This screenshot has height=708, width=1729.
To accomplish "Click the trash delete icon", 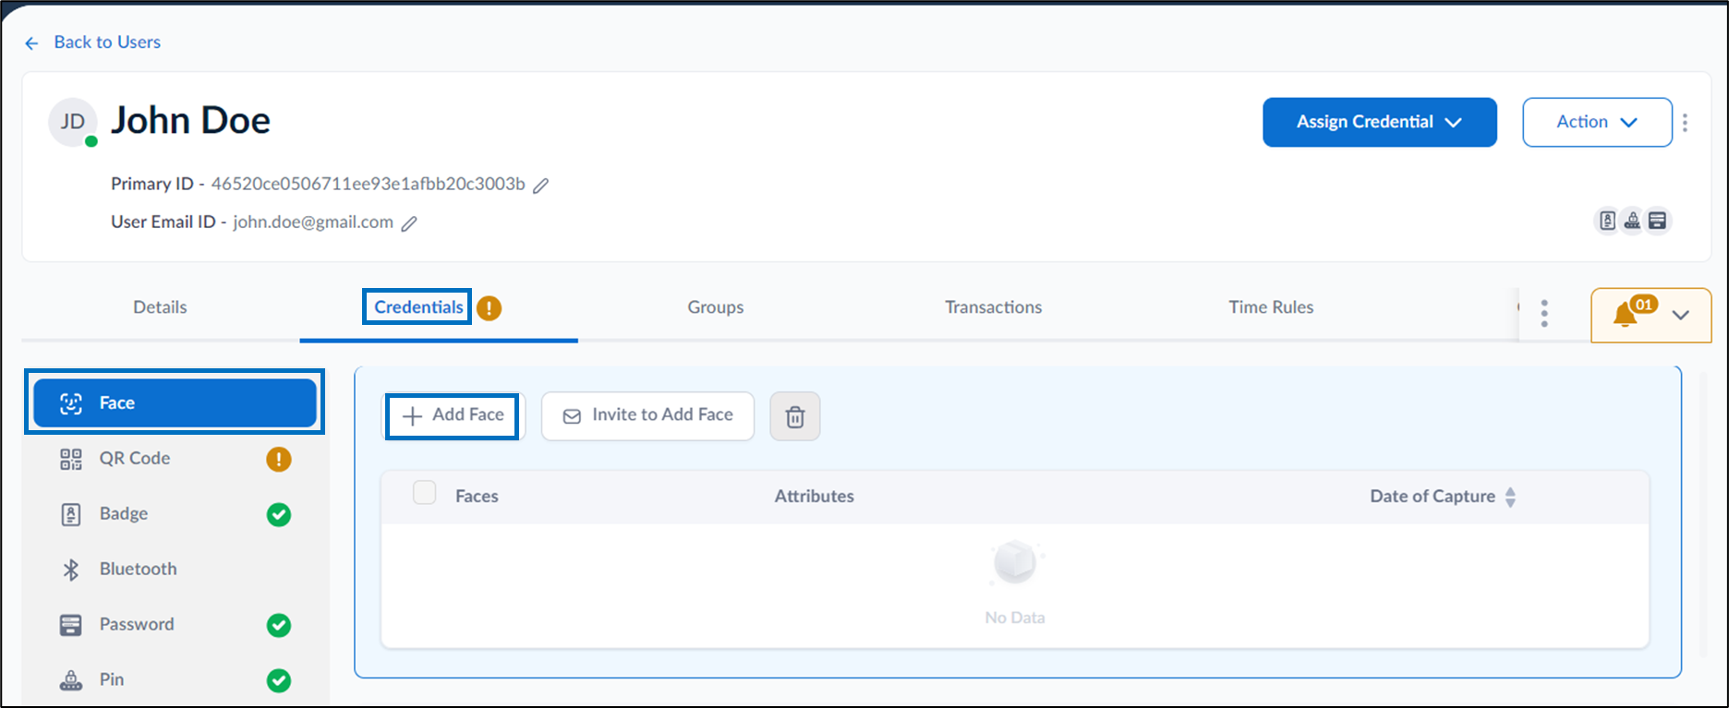I will click(795, 416).
